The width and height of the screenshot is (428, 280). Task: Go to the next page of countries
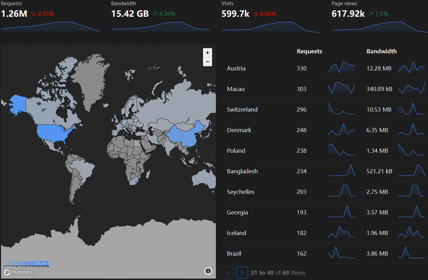coord(242,273)
